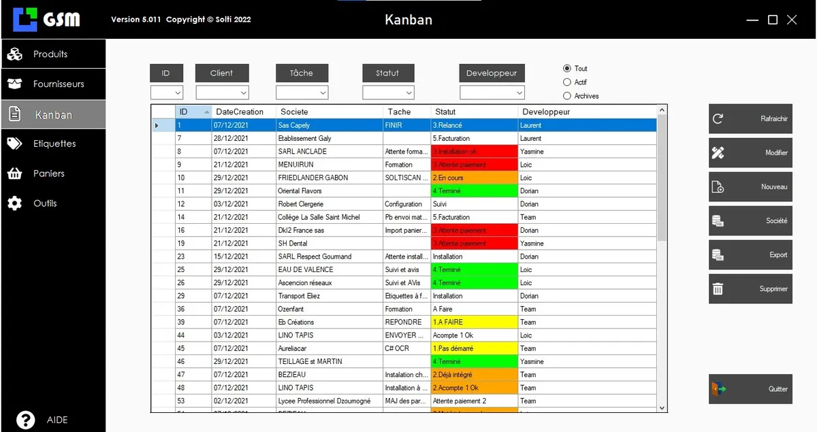The height and width of the screenshot is (432, 817).
Task: Click the Etiquettes tag icon
Action: point(15,144)
